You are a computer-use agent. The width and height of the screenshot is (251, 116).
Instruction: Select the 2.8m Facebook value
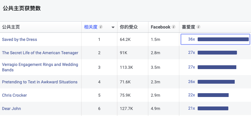coord(156,53)
